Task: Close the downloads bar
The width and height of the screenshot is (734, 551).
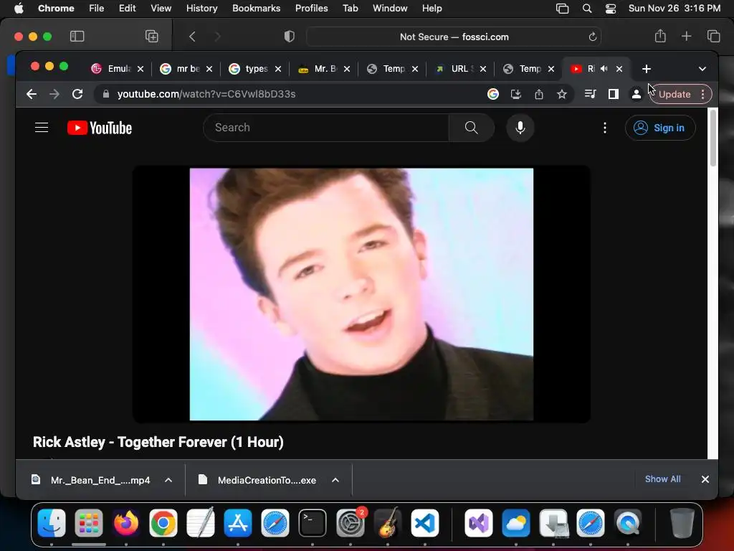Action: (x=705, y=479)
